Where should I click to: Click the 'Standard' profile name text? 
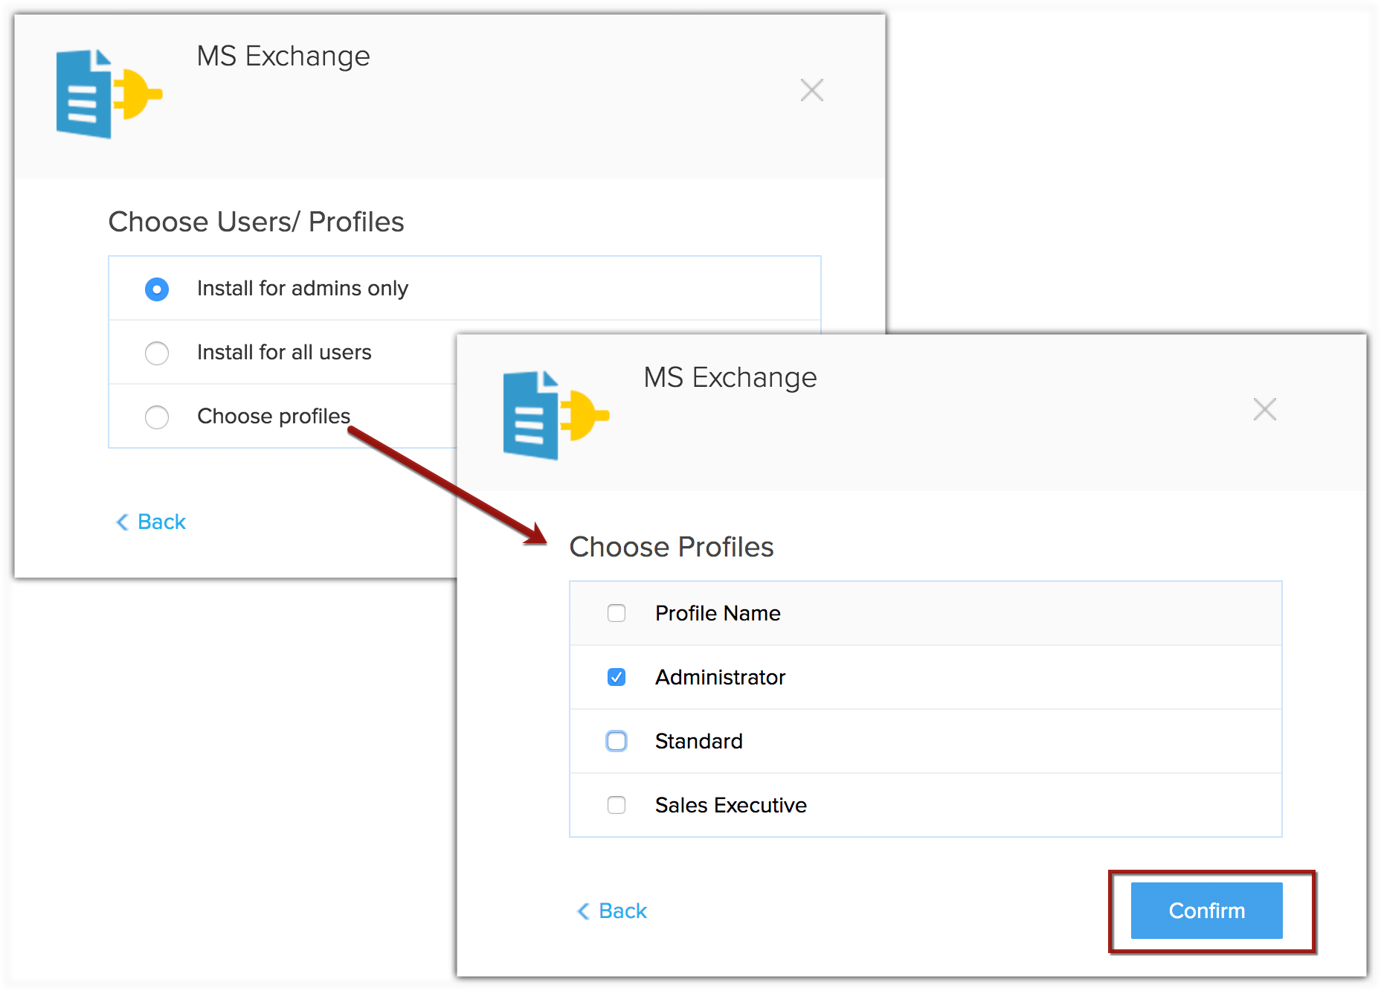698,741
